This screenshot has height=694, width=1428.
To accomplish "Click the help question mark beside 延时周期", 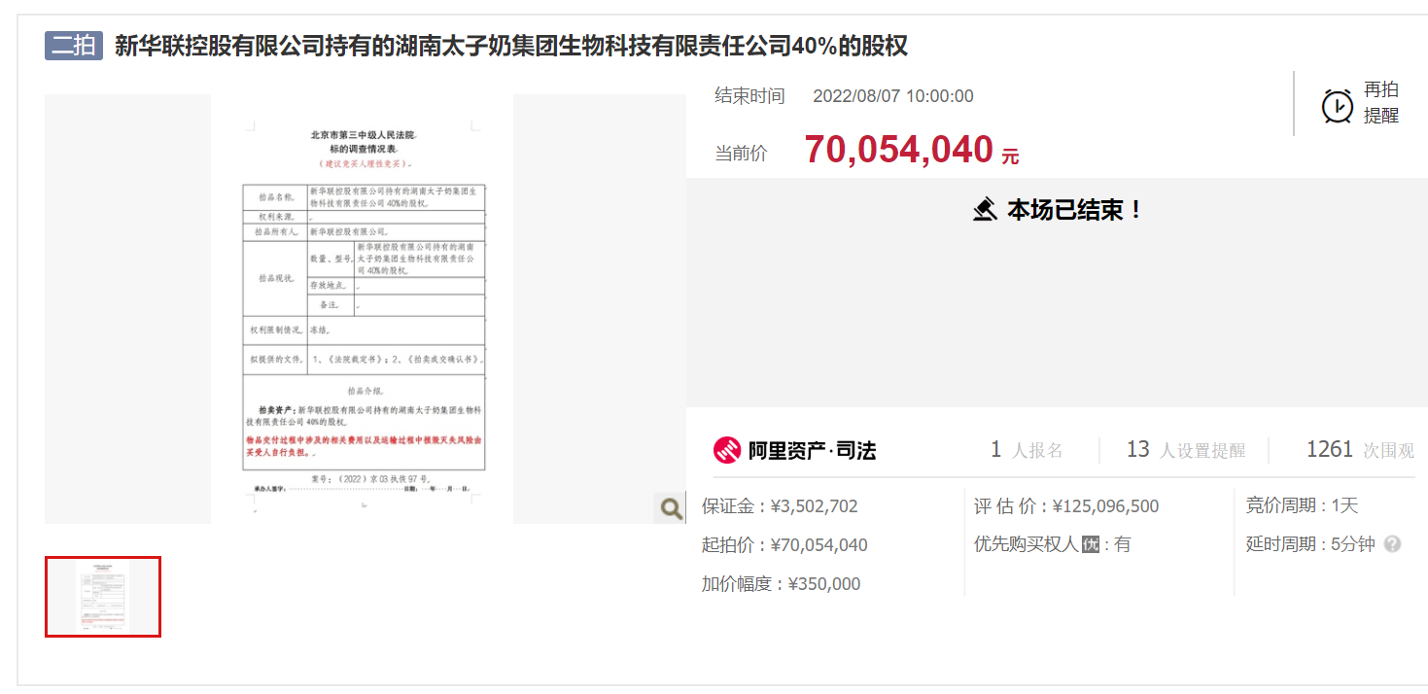I will coord(1392,544).
